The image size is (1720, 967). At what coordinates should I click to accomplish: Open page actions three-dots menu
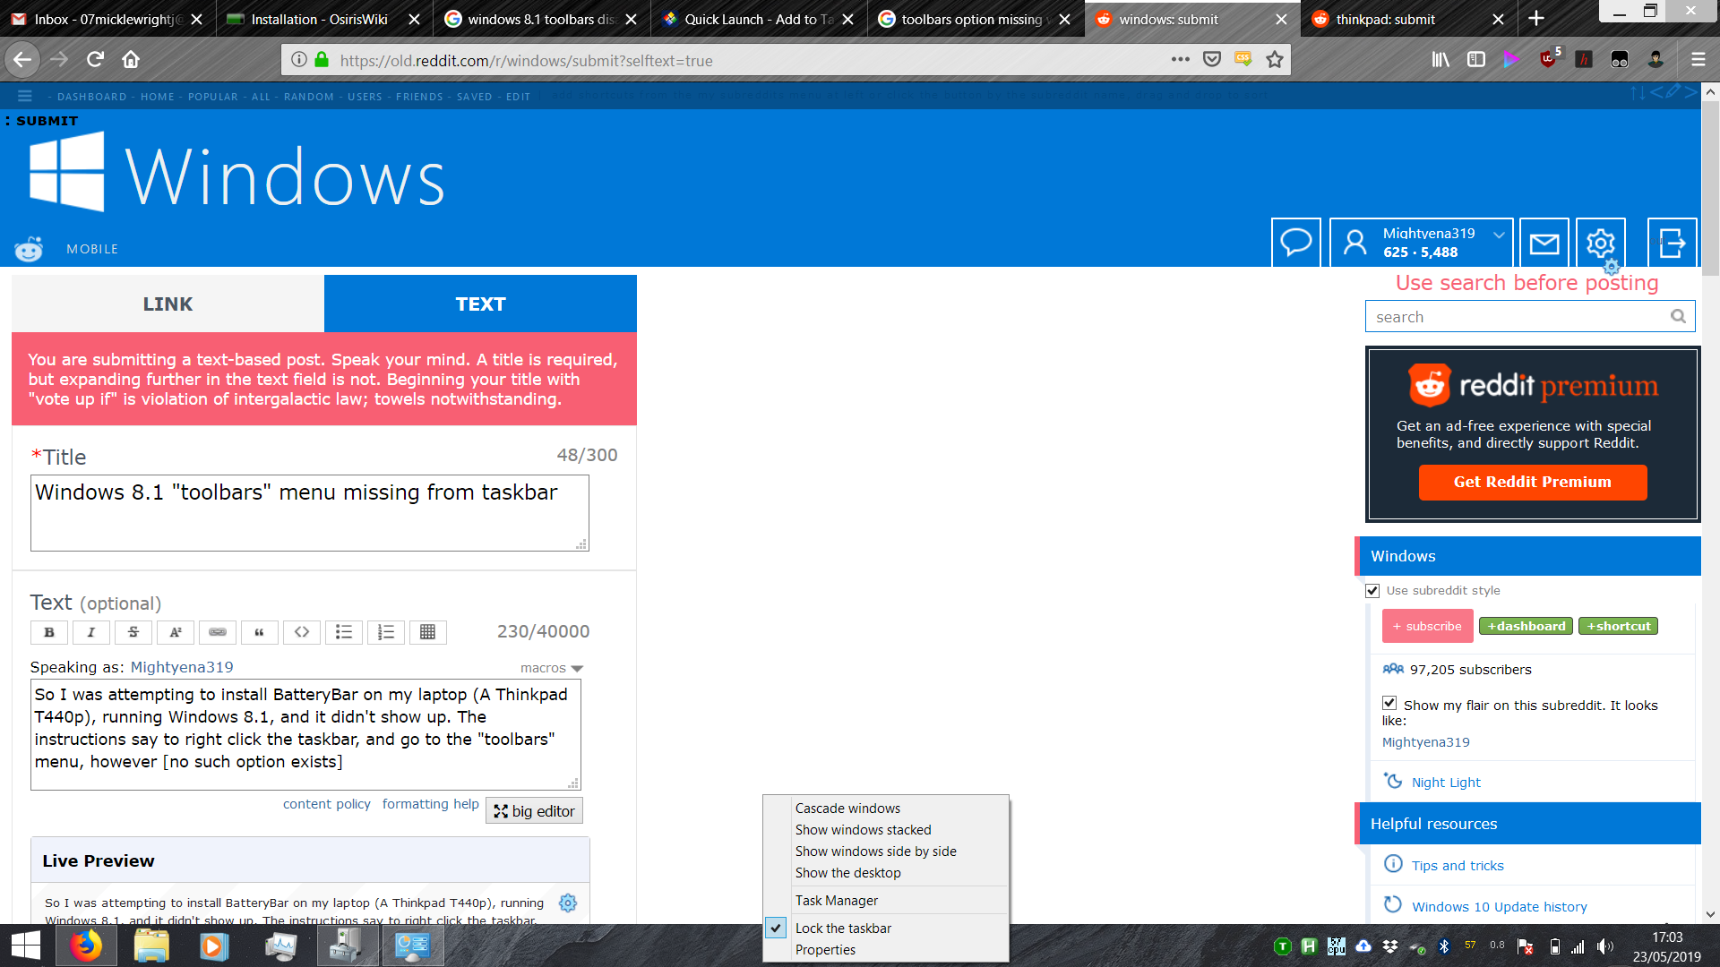tap(1181, 60)
